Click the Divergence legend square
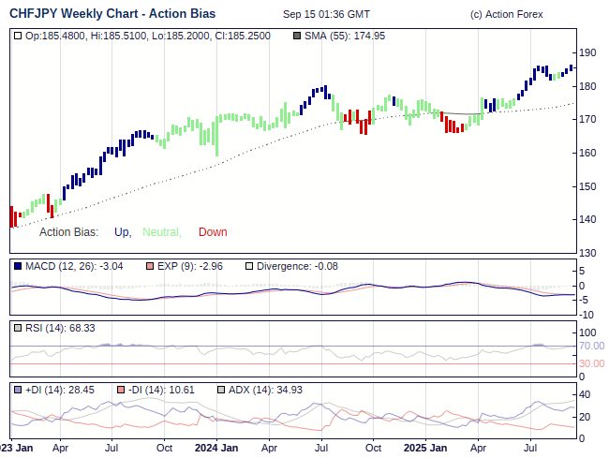 pos(248,266)
